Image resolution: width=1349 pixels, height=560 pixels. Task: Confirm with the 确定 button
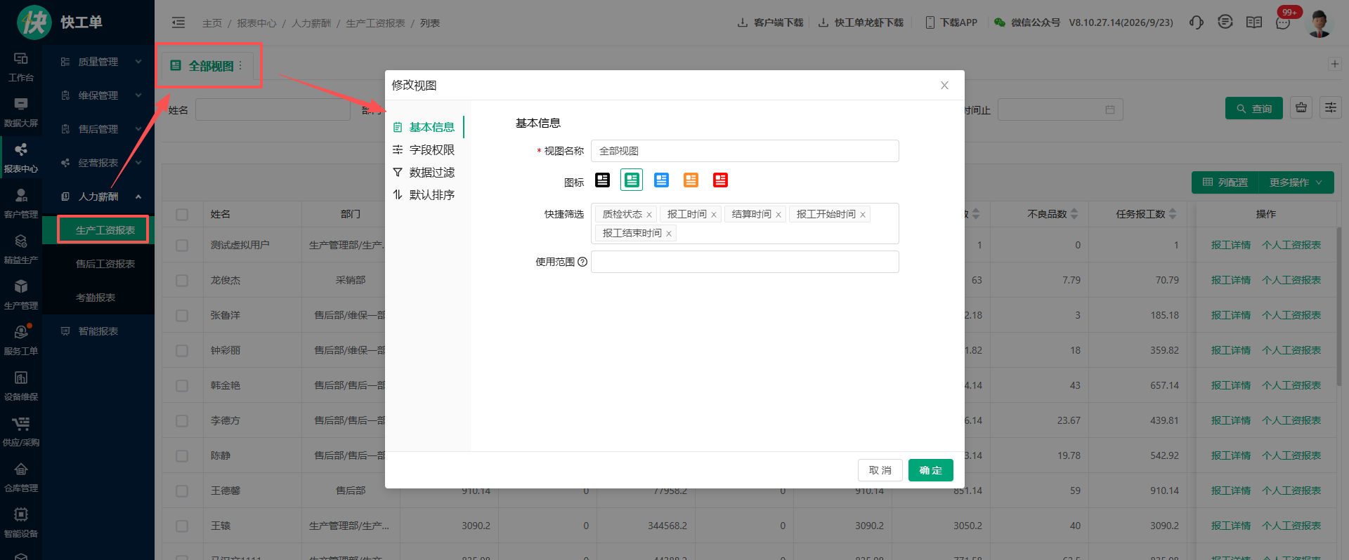pos(931,470)
